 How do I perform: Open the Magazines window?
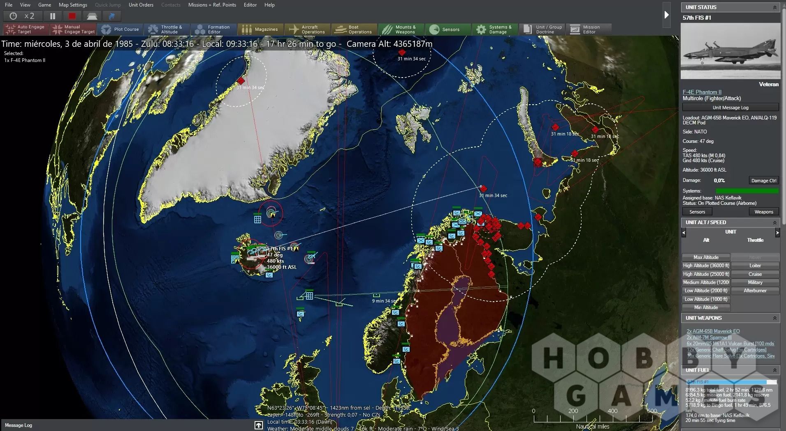261,29
